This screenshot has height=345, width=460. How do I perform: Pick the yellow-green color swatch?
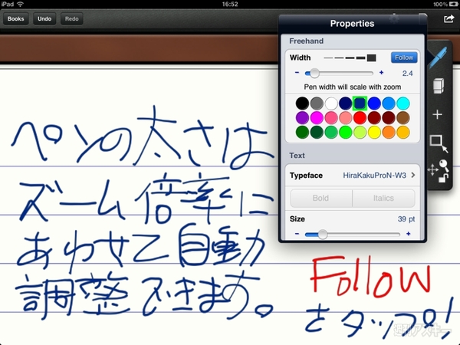tap(360, 133)
